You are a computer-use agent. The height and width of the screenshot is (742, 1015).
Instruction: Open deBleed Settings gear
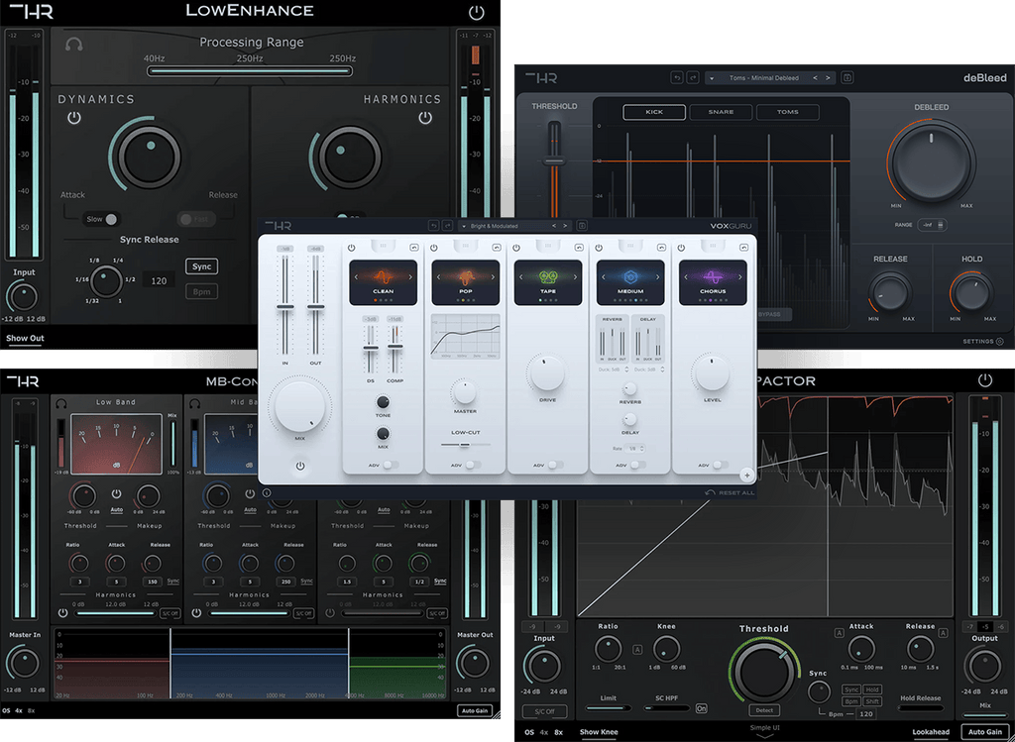point(999,341)
